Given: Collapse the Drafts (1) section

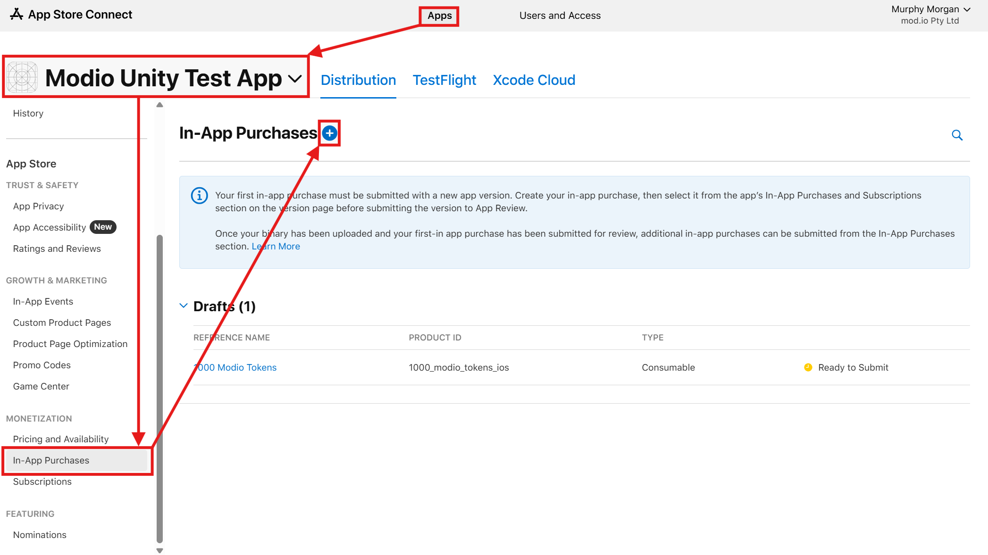Looking at the screenshot, I should 184,306.
